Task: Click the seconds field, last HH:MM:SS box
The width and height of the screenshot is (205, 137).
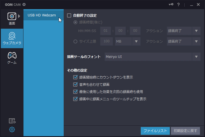Action: (x=135, y=31)
